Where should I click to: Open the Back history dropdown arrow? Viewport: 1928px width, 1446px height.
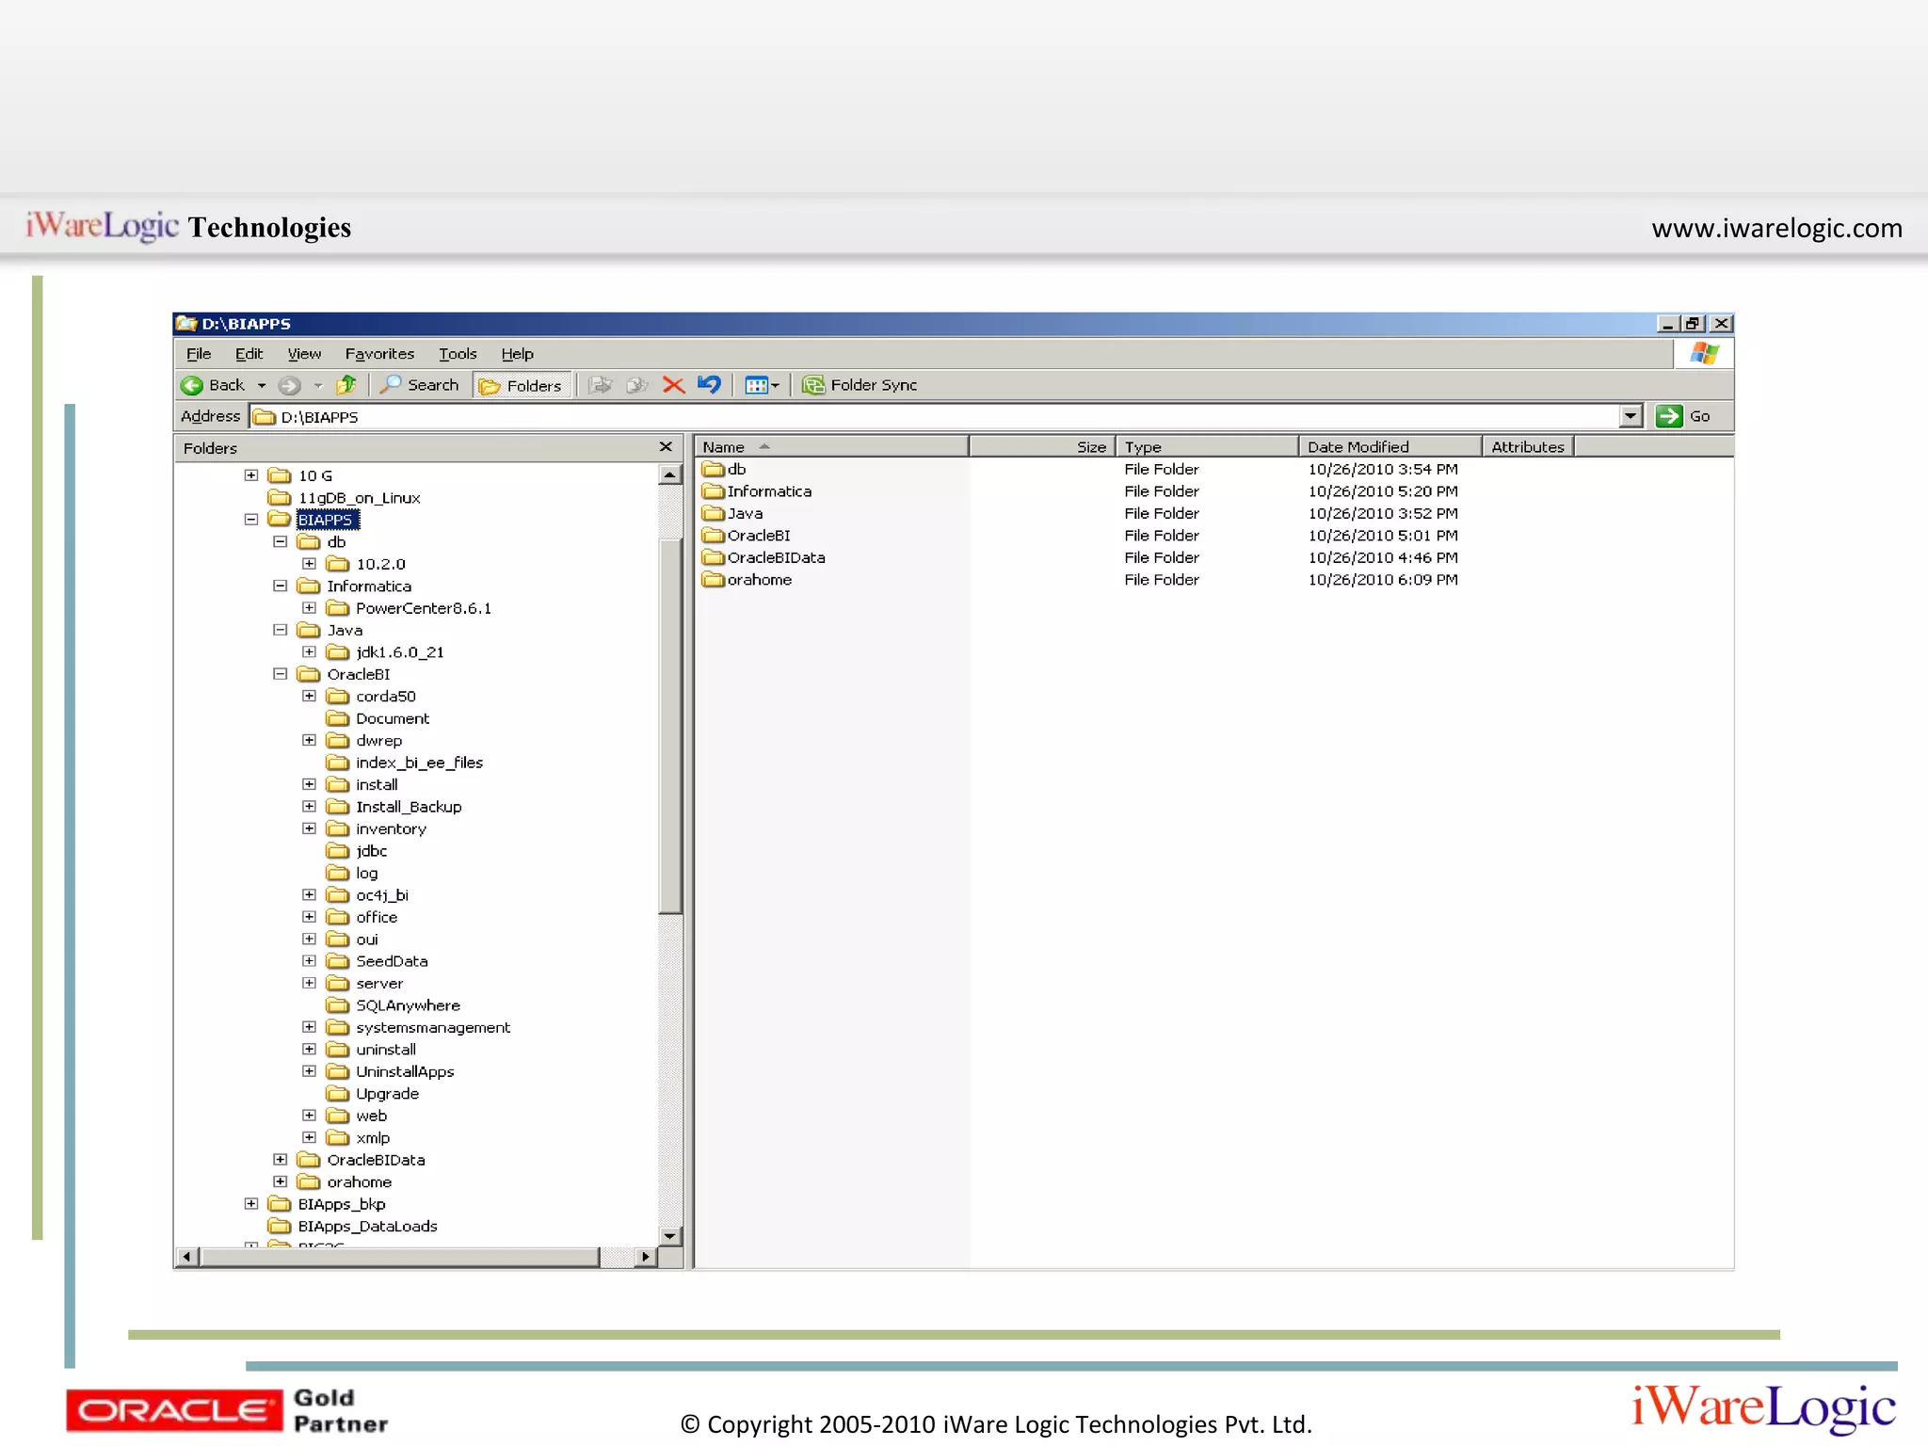[x=262, y=385]
